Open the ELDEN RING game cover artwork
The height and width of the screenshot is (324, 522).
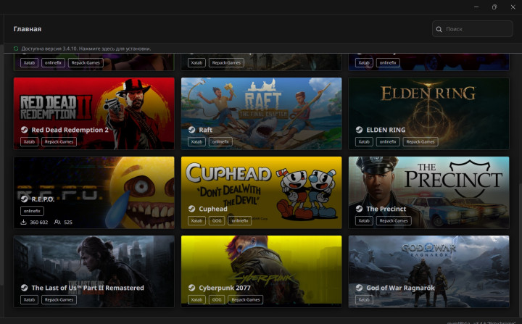428,101
